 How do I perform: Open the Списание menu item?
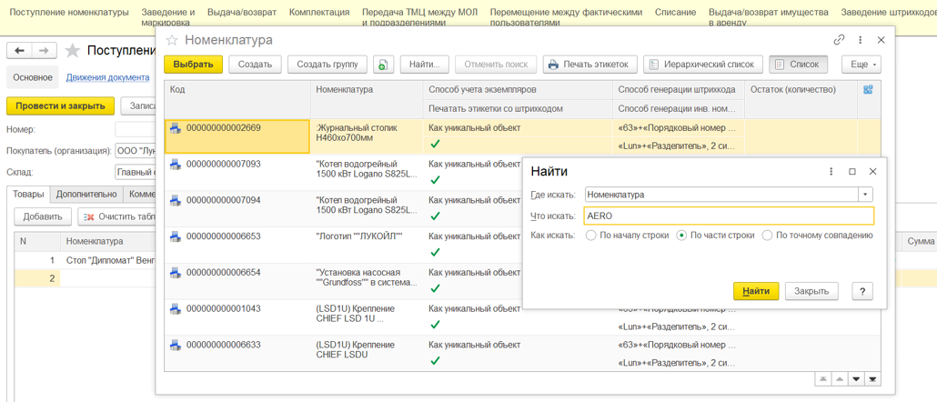(675, 12)
